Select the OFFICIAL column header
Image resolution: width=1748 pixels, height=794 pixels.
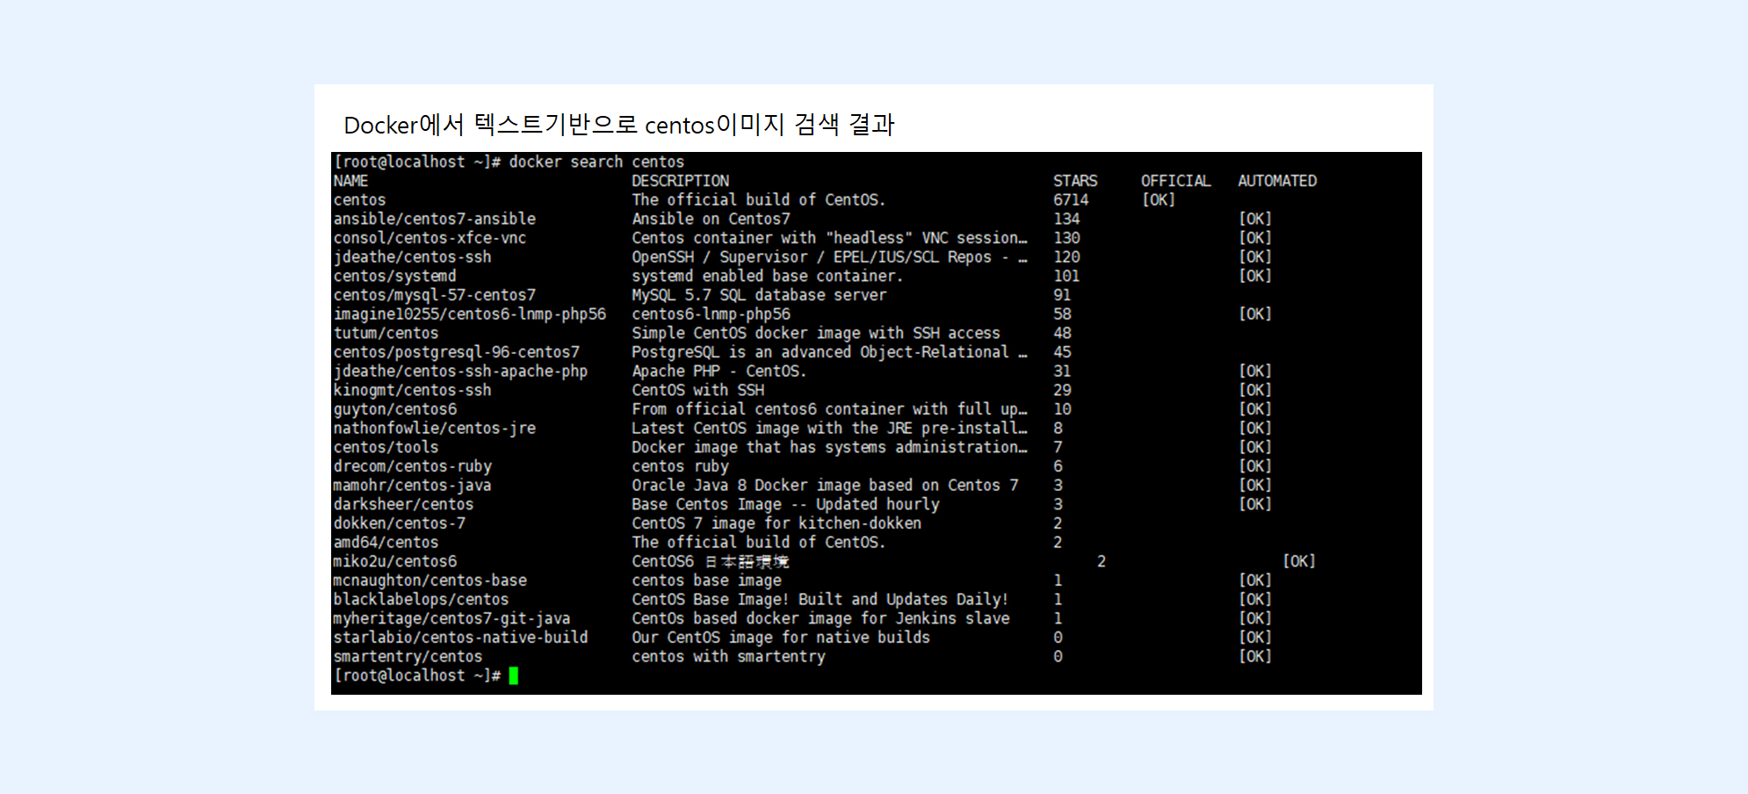(1175, 181)
